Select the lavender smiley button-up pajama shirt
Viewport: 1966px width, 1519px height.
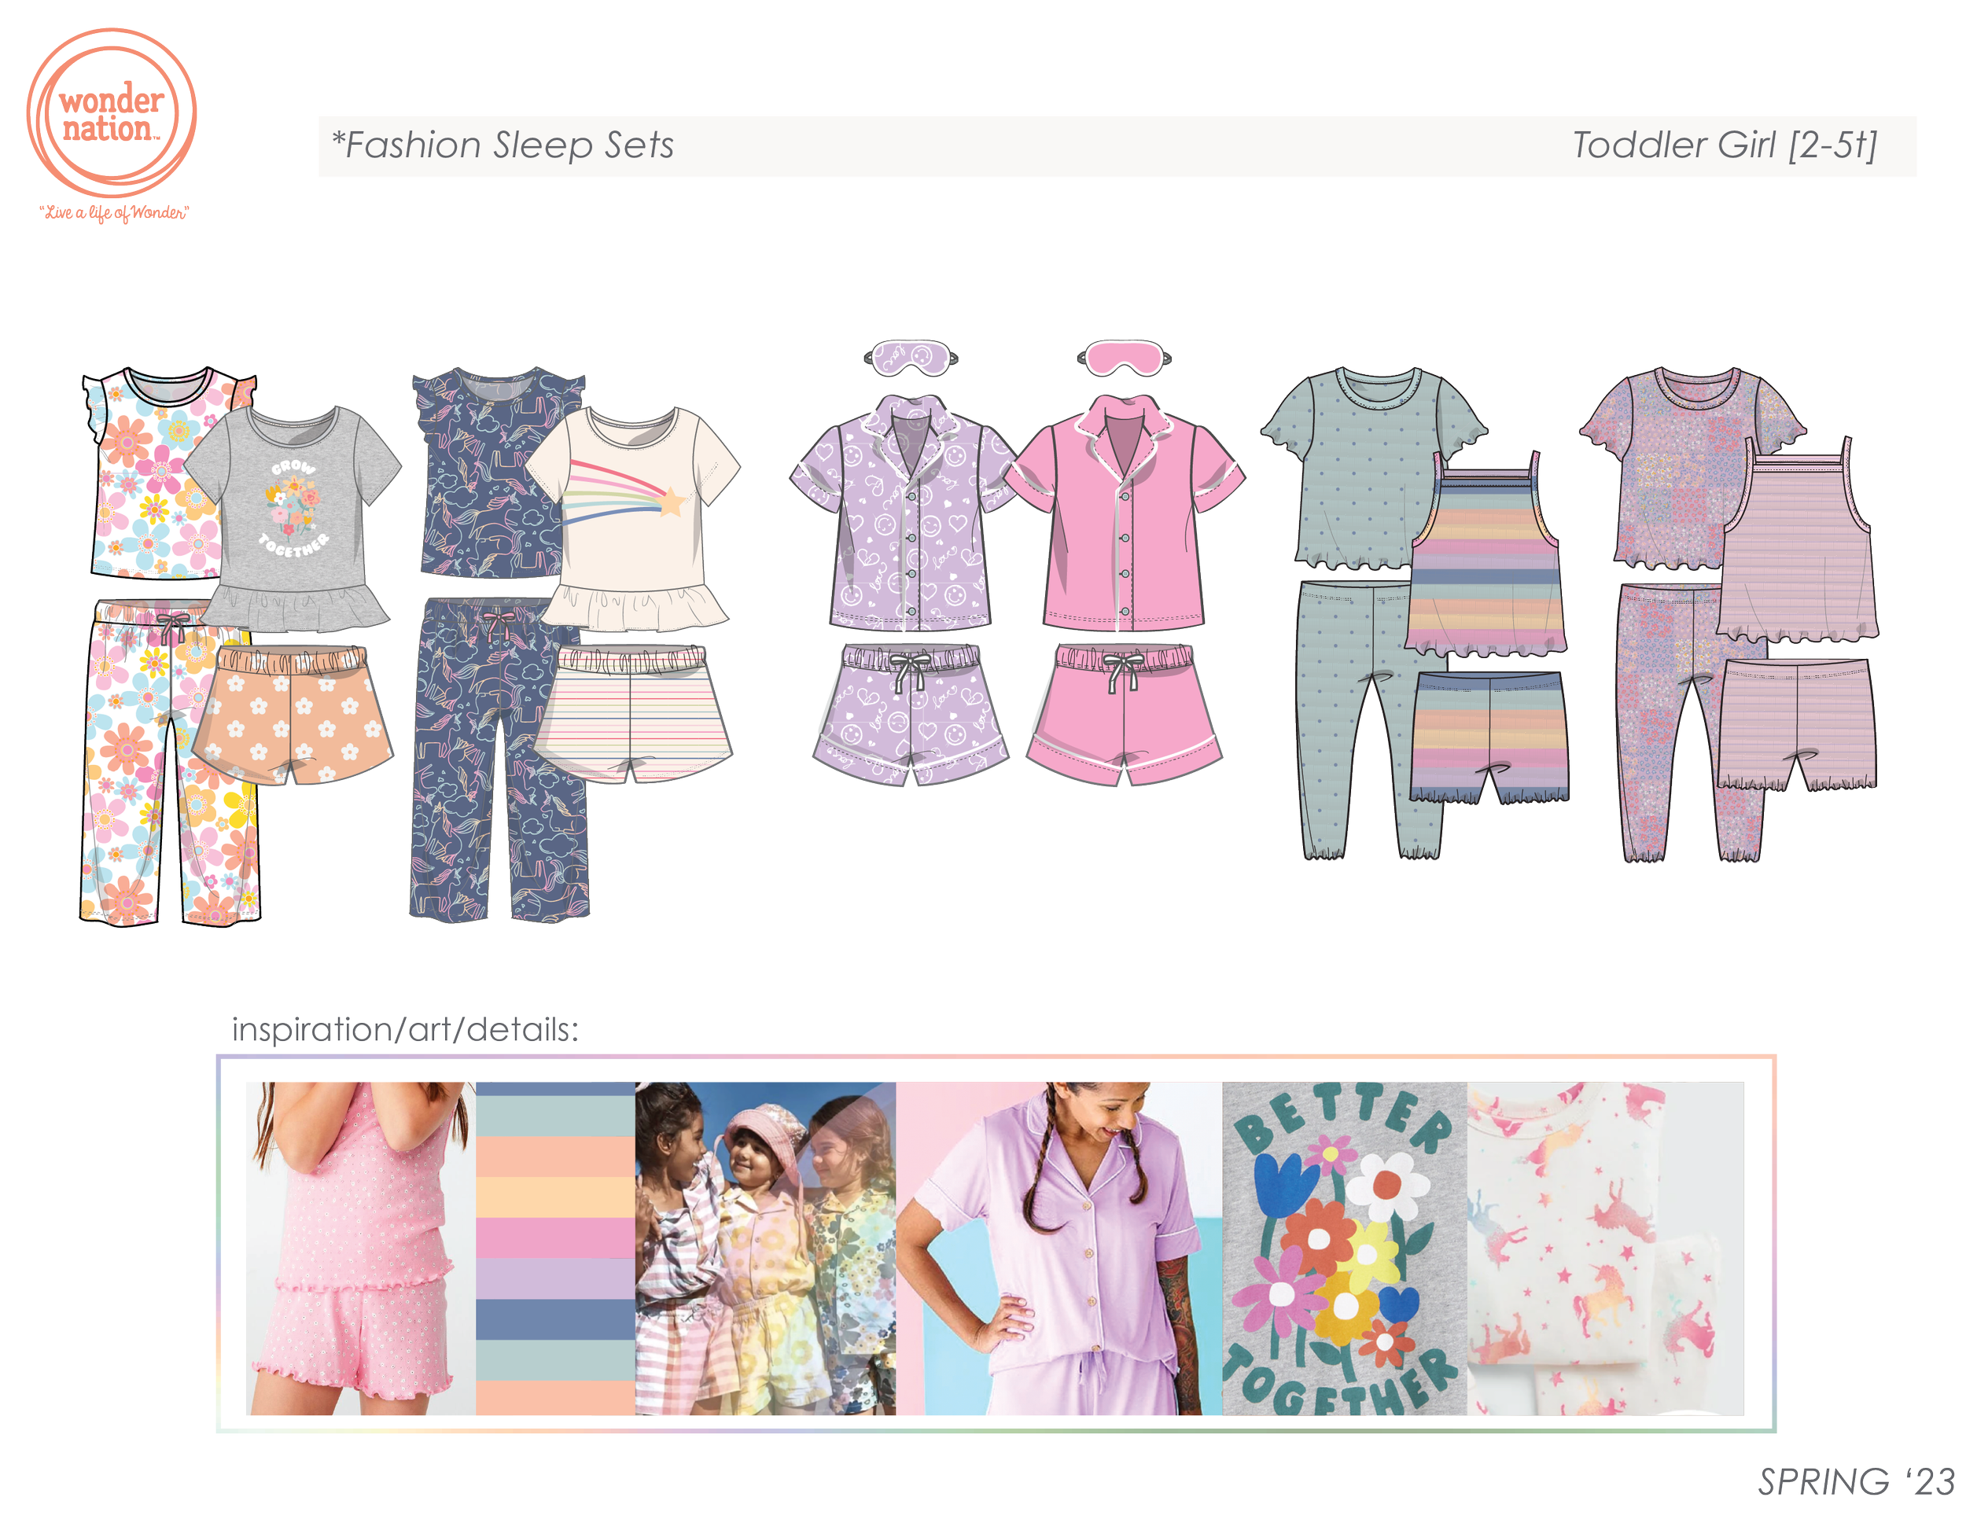904,513
